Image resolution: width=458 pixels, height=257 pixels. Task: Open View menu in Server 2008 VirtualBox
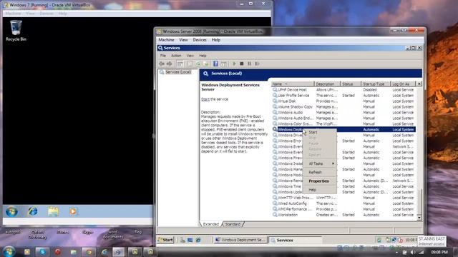183,40
